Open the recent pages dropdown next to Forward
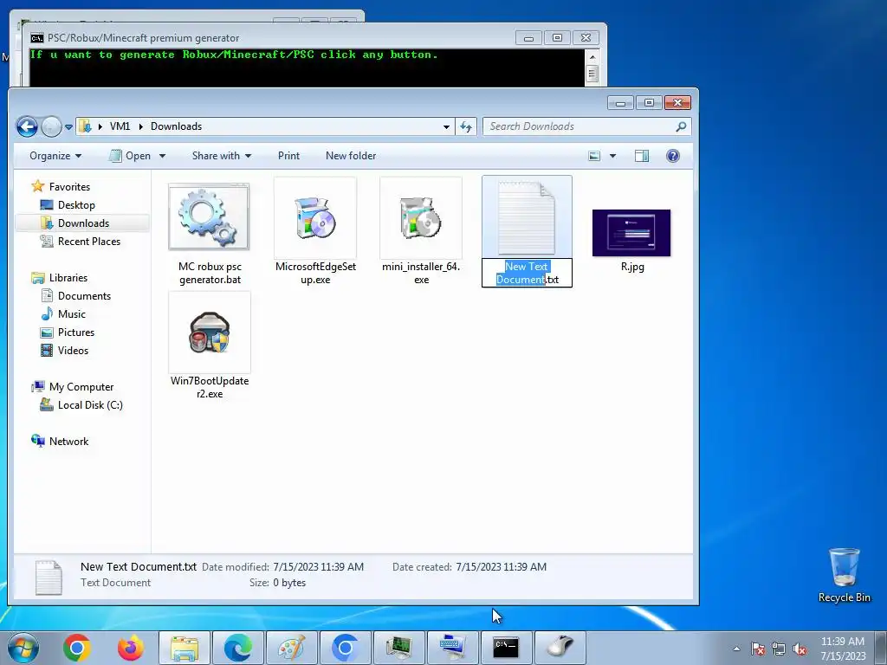 (x=68, y=127)
